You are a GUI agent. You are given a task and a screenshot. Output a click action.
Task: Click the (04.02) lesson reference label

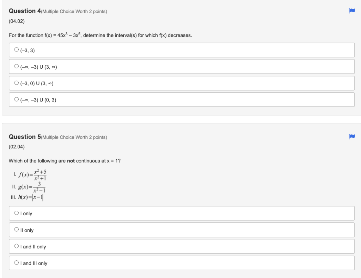coord(16,21)
